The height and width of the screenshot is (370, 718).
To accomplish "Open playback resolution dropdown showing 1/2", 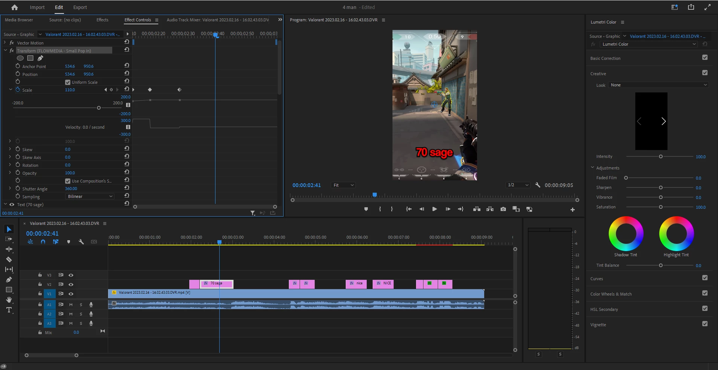I will click(x=518, y=185).
